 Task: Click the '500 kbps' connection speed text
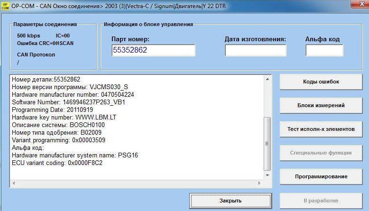tap(28, 36)
